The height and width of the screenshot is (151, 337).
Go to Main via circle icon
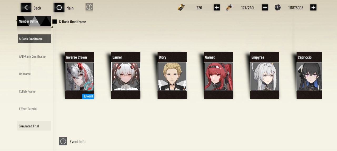point(59,8)
